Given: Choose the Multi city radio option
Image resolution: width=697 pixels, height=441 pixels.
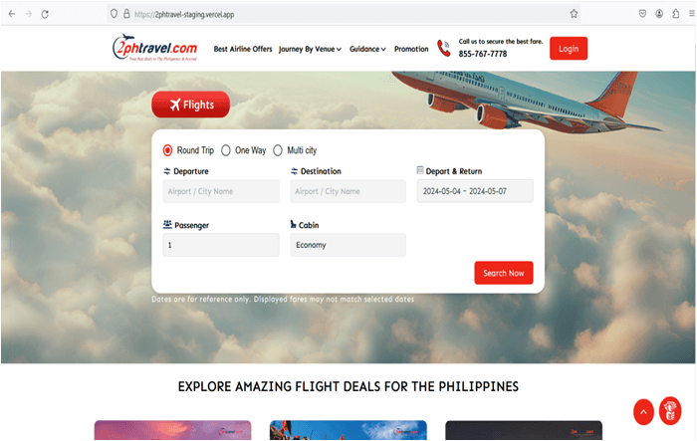Looking at the screenshot, I should coord(278,150).
